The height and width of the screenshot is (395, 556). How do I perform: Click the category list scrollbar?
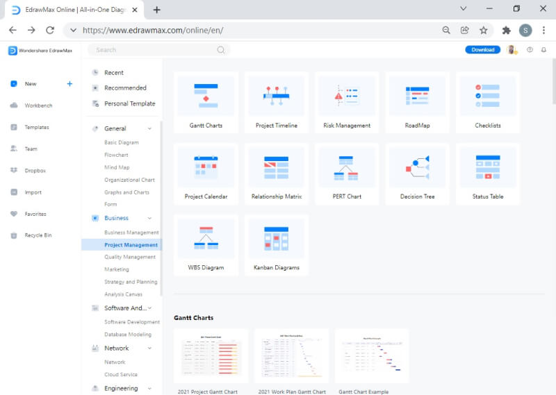pos(161,209)
